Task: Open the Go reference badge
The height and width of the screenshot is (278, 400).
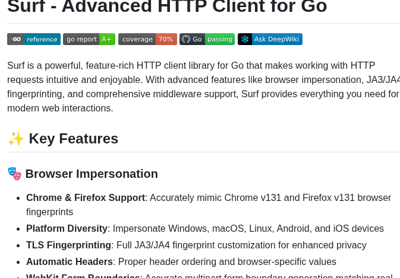Action: [x=34, y=39]
